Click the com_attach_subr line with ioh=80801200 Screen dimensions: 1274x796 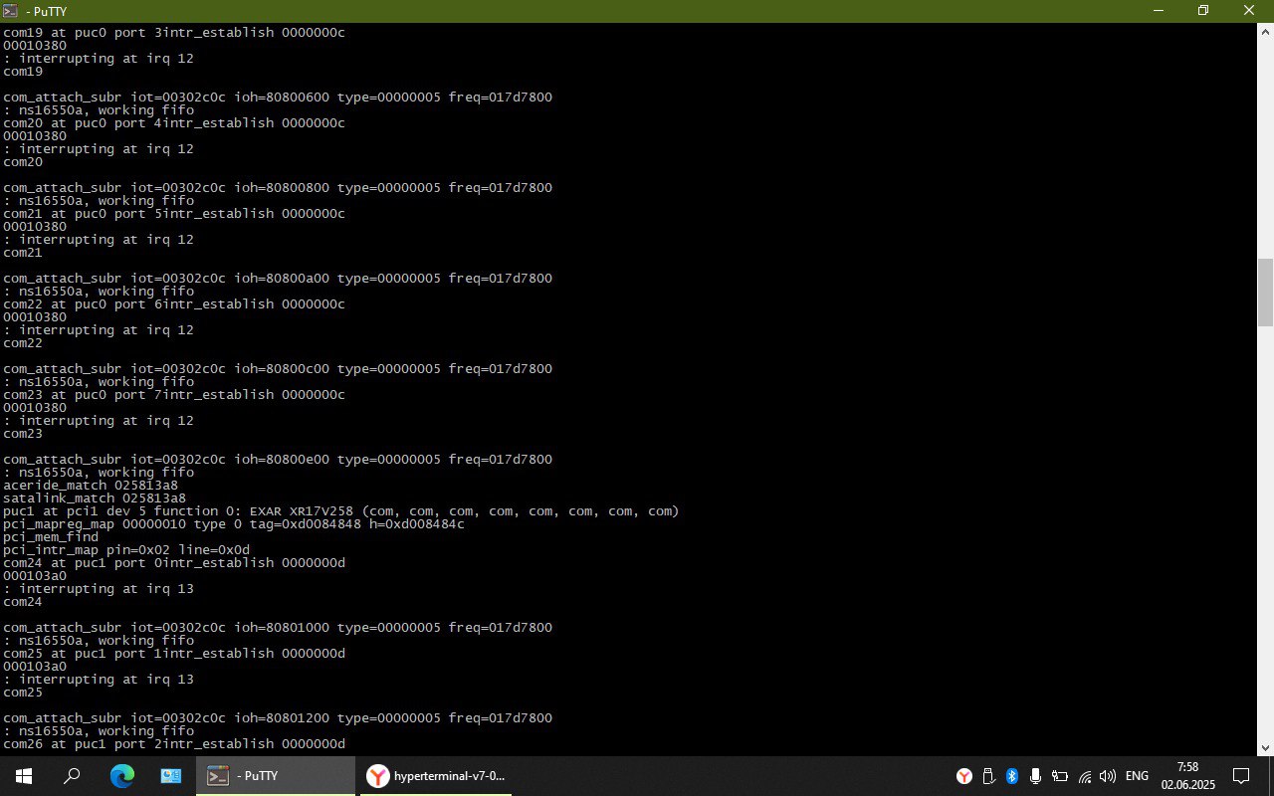pyautogui.click(x=278, y=718)
